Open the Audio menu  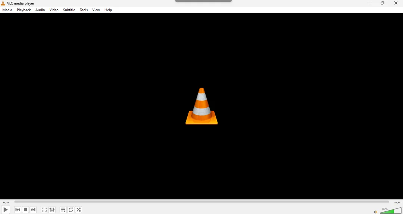pyautogui.click(x=40, y=10)
